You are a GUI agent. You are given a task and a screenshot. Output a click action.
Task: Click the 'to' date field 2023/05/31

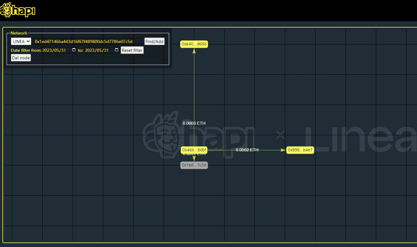point(102,50)
